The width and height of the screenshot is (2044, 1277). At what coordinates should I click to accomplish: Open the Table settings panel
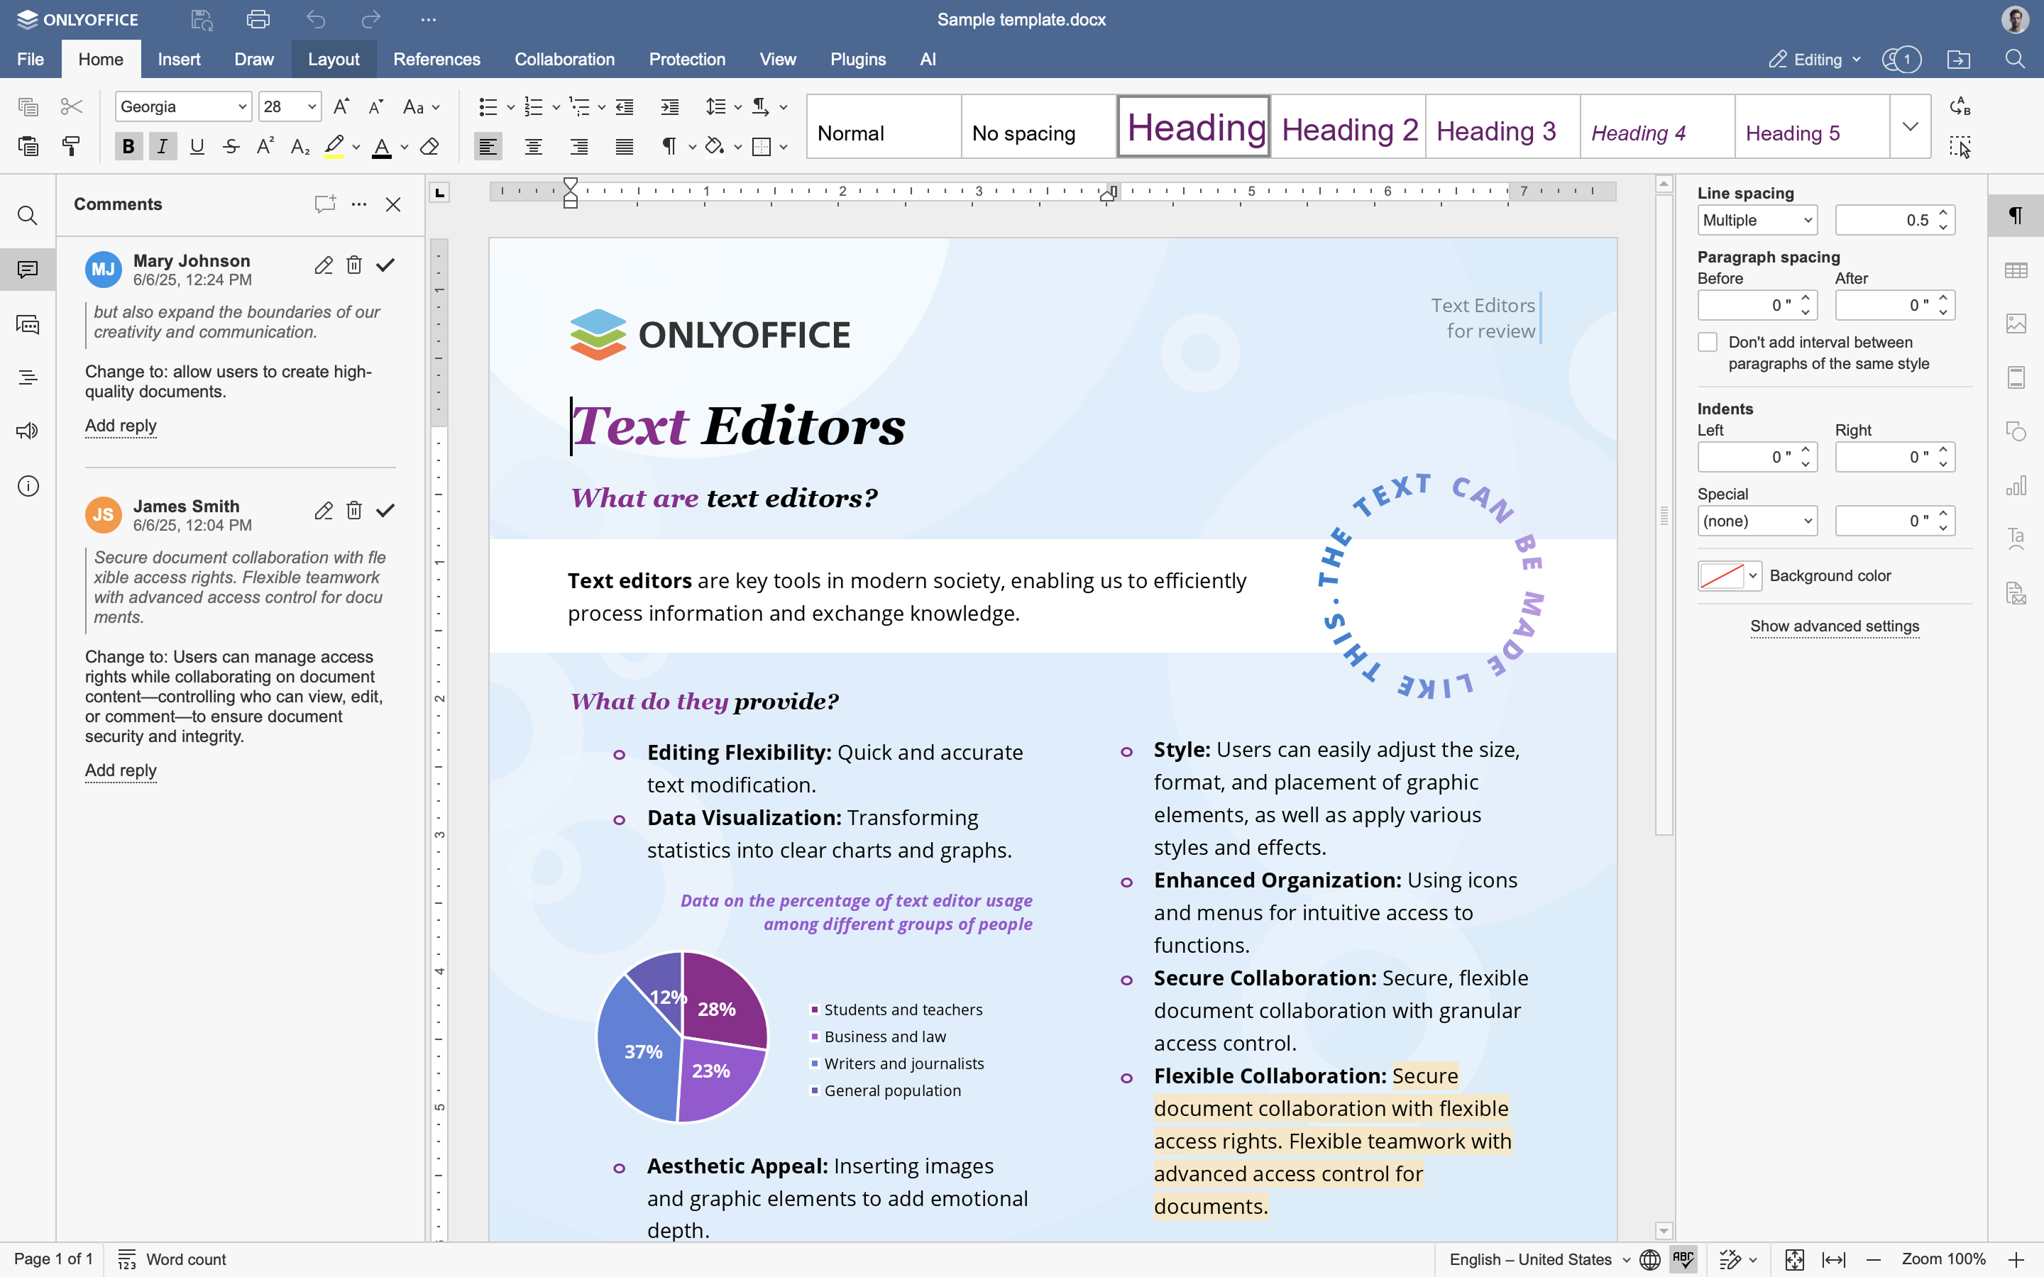pyautogui.click(x=2017, y=270)
